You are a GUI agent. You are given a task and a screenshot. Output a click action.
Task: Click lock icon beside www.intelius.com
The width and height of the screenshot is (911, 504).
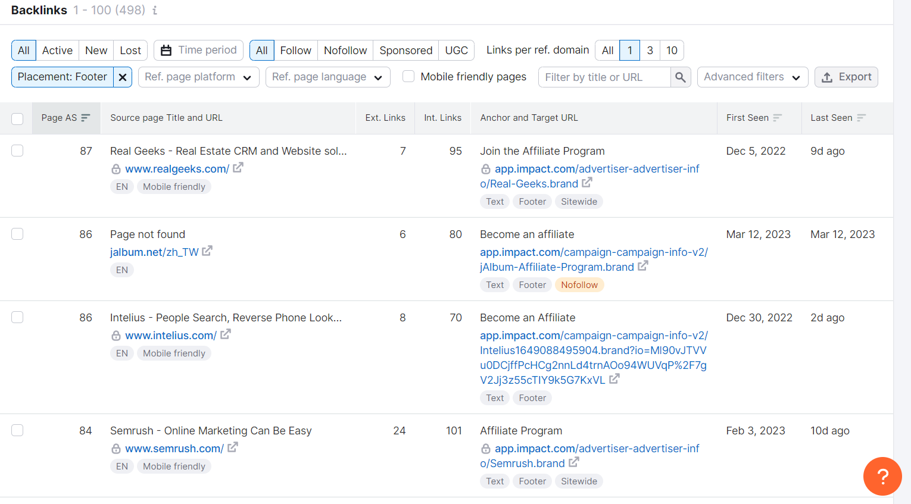click(116, 336)
